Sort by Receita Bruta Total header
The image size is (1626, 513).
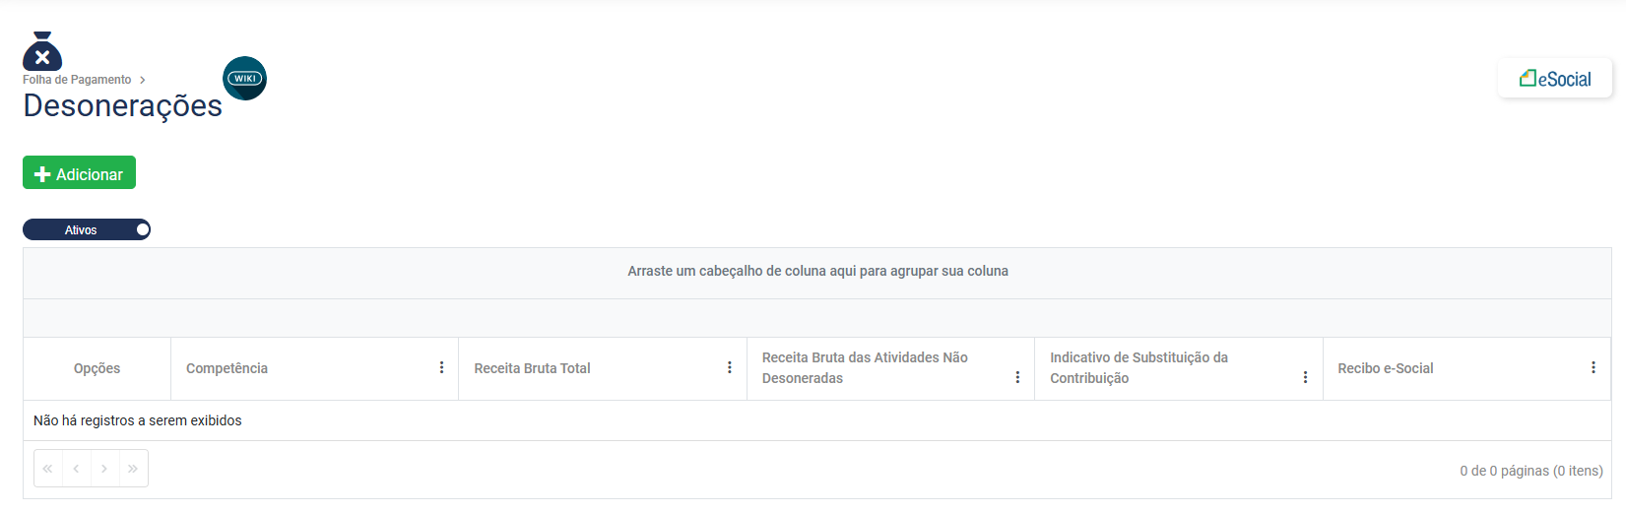point(532,368)
